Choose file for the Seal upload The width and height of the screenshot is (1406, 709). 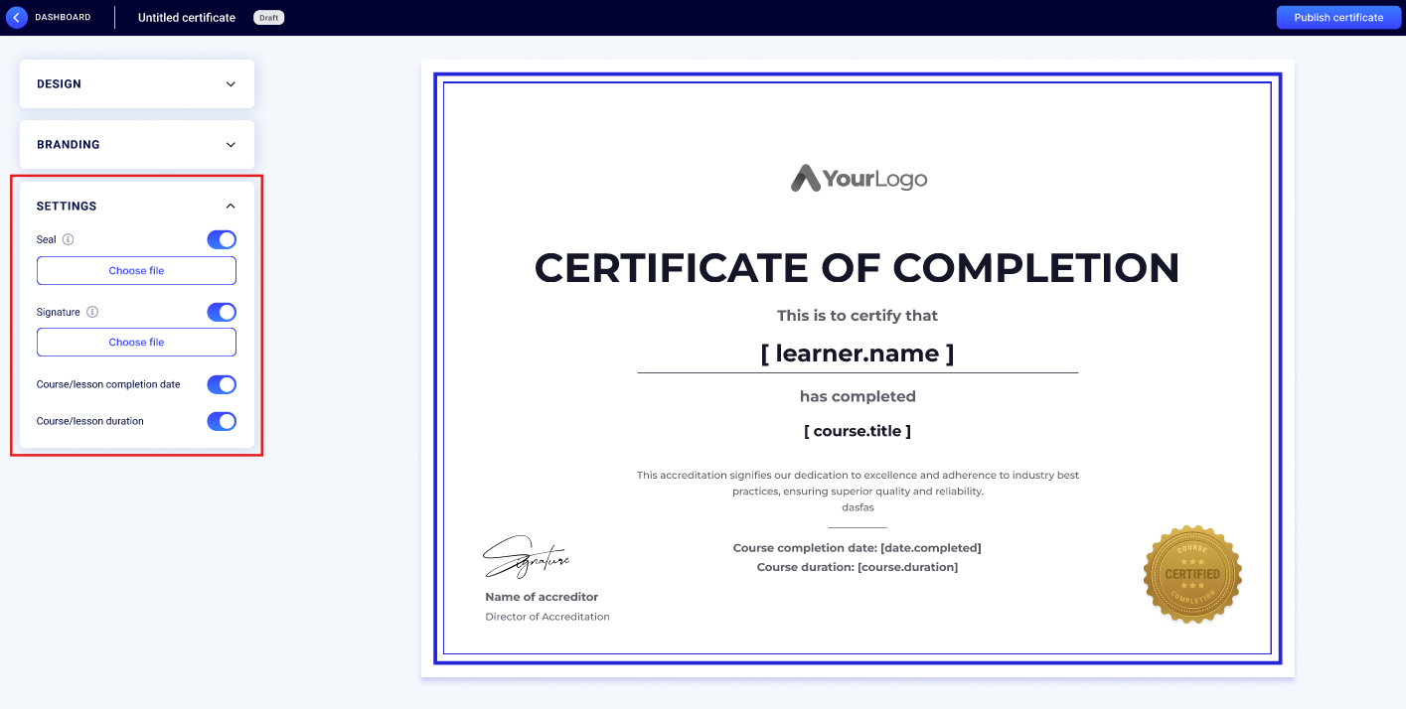coord(136,270)
